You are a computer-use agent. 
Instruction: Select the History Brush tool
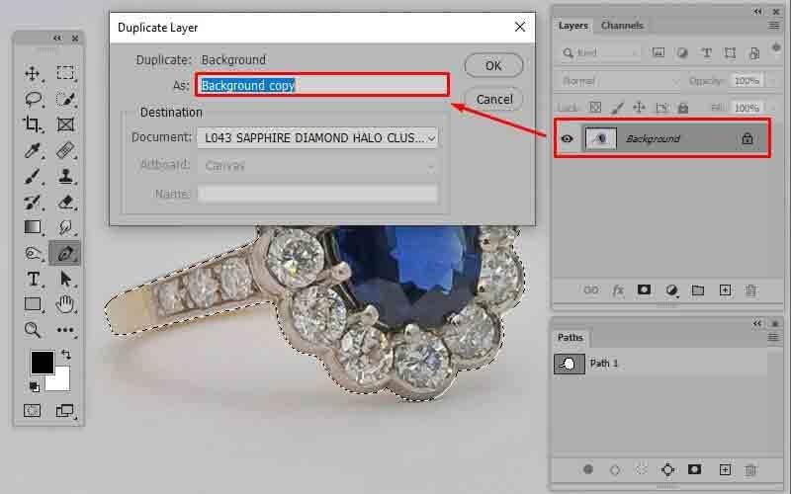click(33, 203)
